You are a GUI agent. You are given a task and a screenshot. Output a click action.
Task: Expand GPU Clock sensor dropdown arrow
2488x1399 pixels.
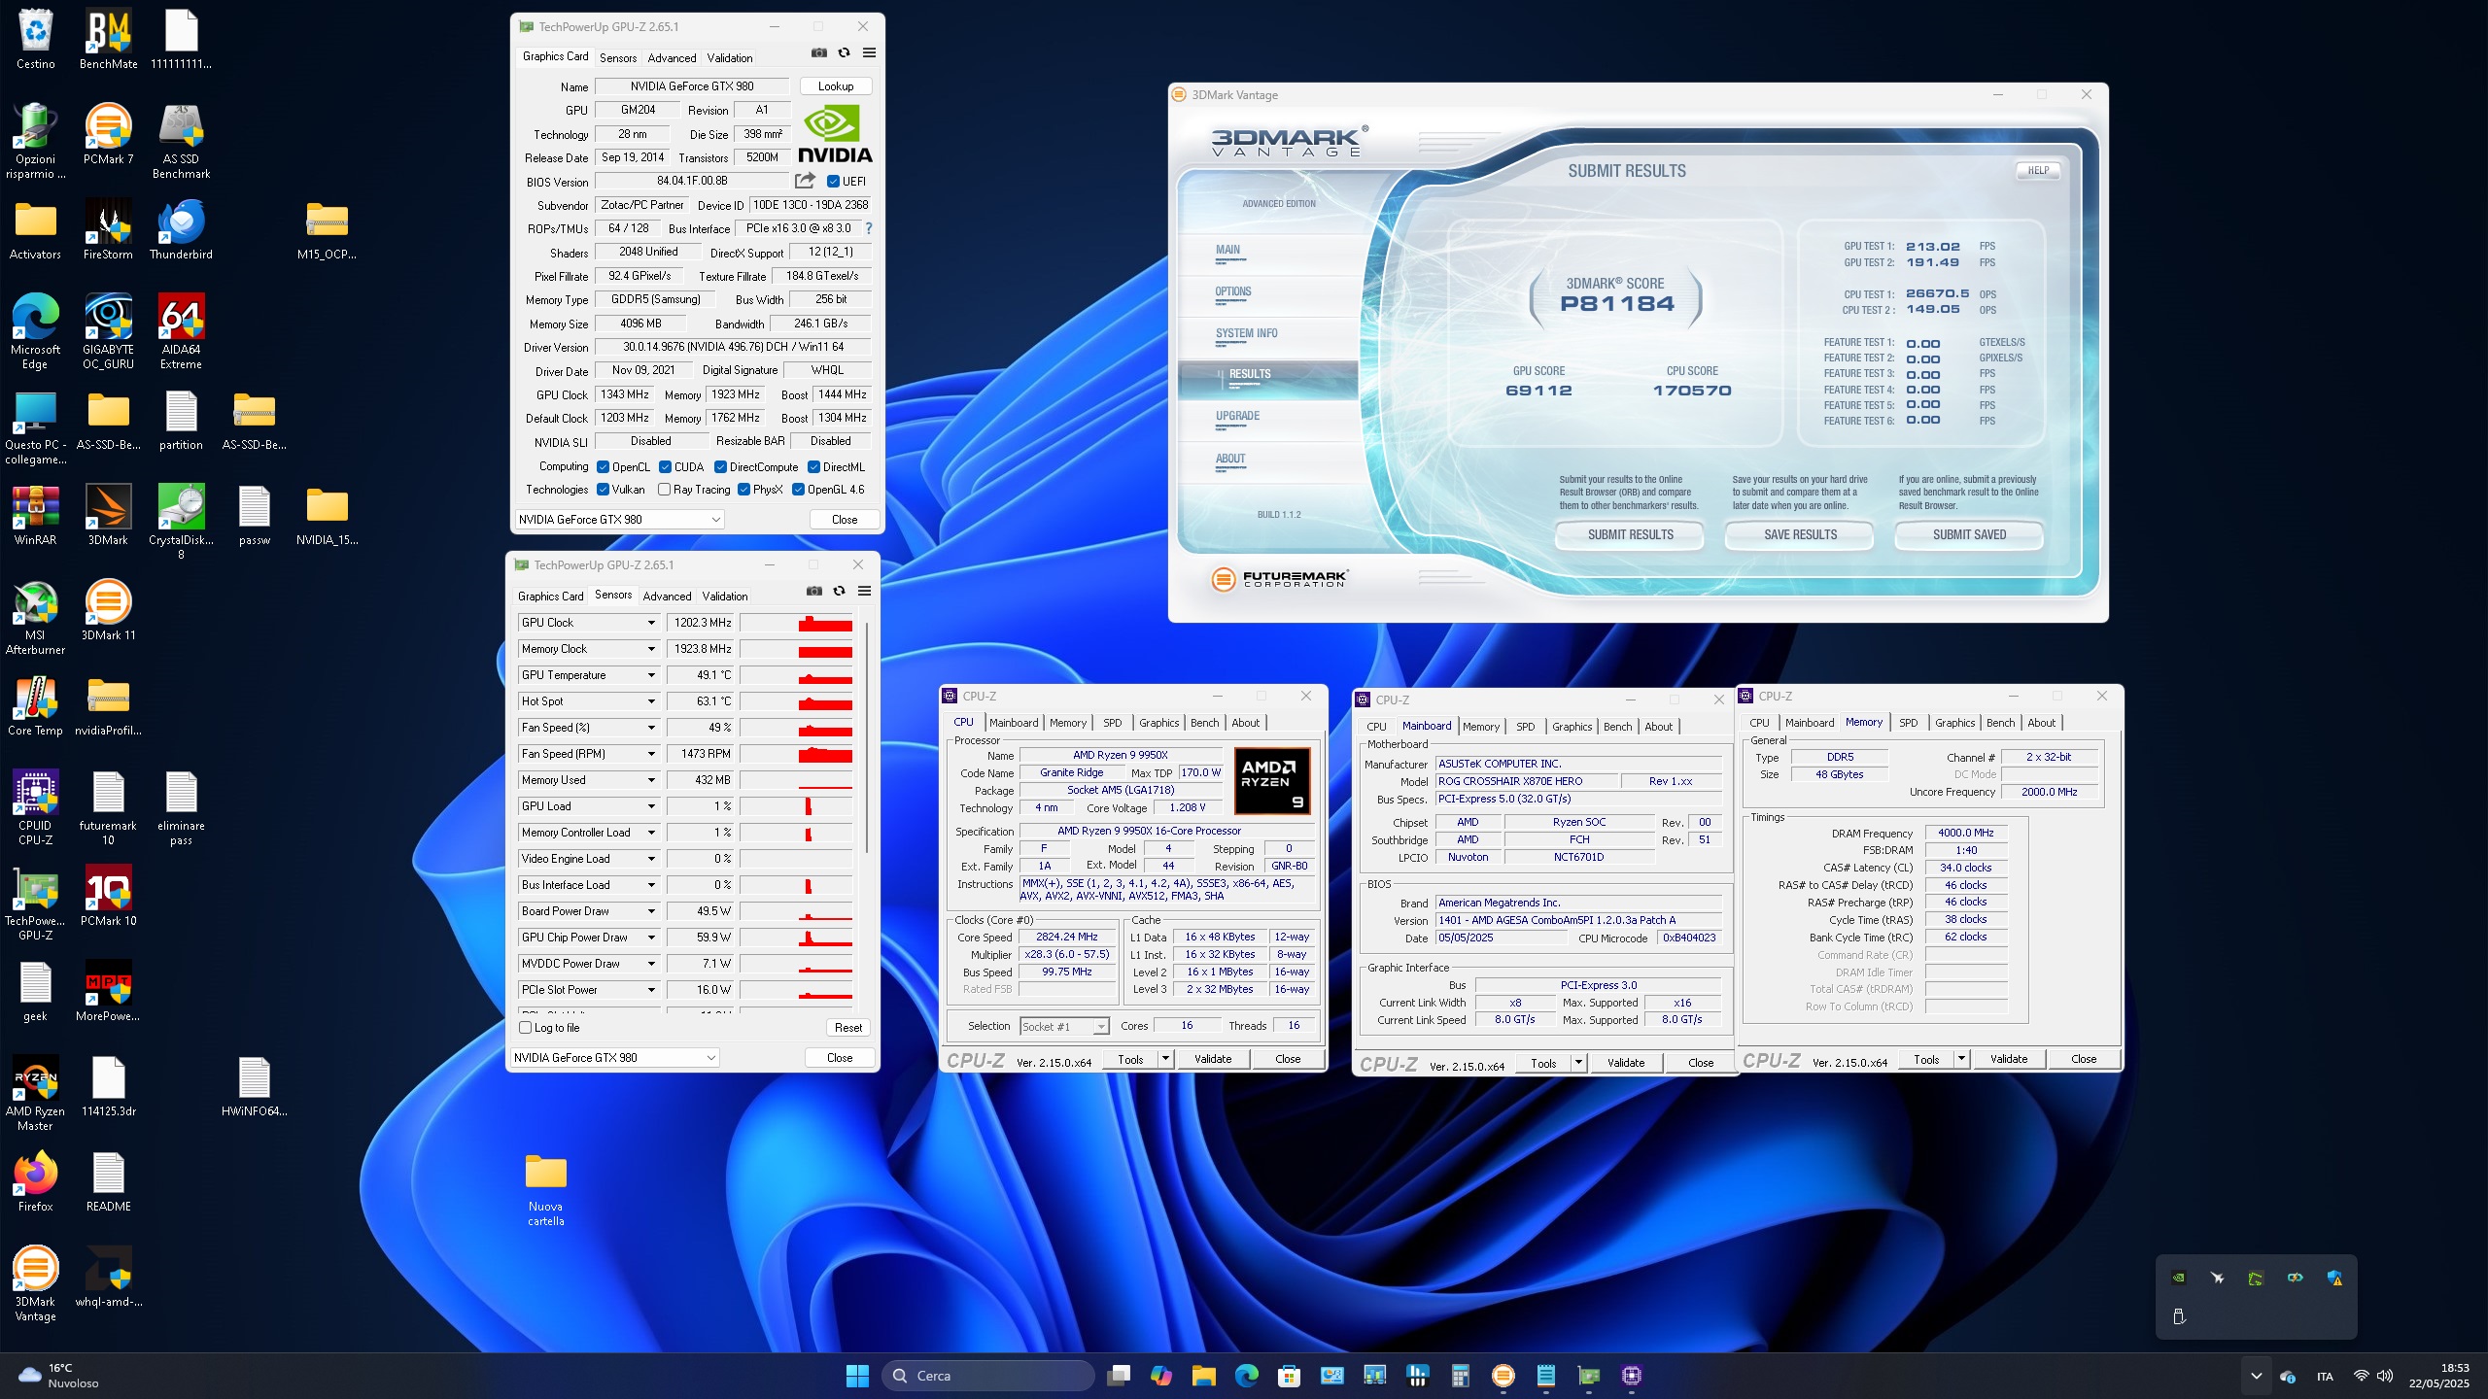[651, 623]
